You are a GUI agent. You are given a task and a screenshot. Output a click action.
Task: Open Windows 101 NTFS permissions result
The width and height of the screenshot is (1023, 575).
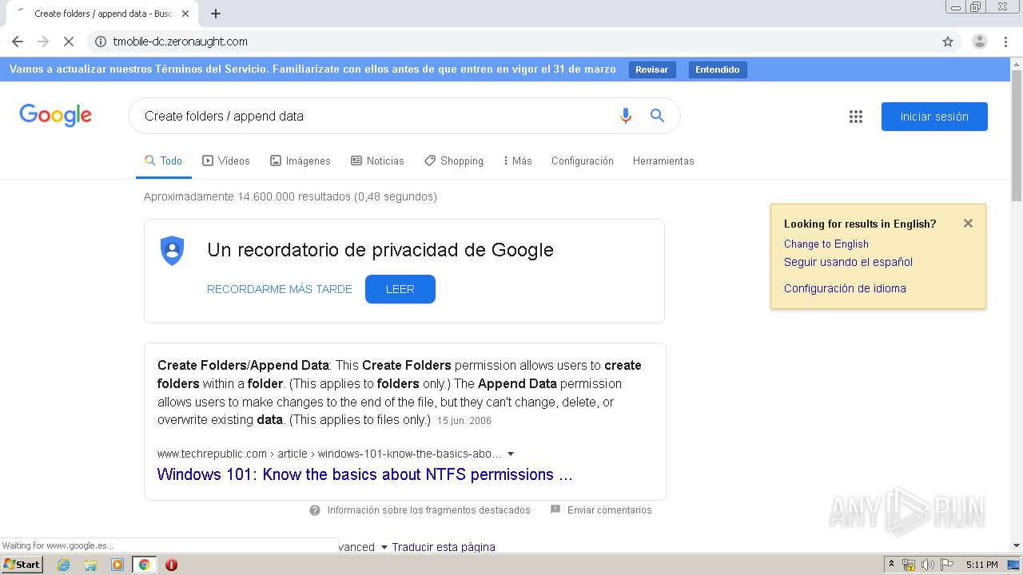click(364, 474)
